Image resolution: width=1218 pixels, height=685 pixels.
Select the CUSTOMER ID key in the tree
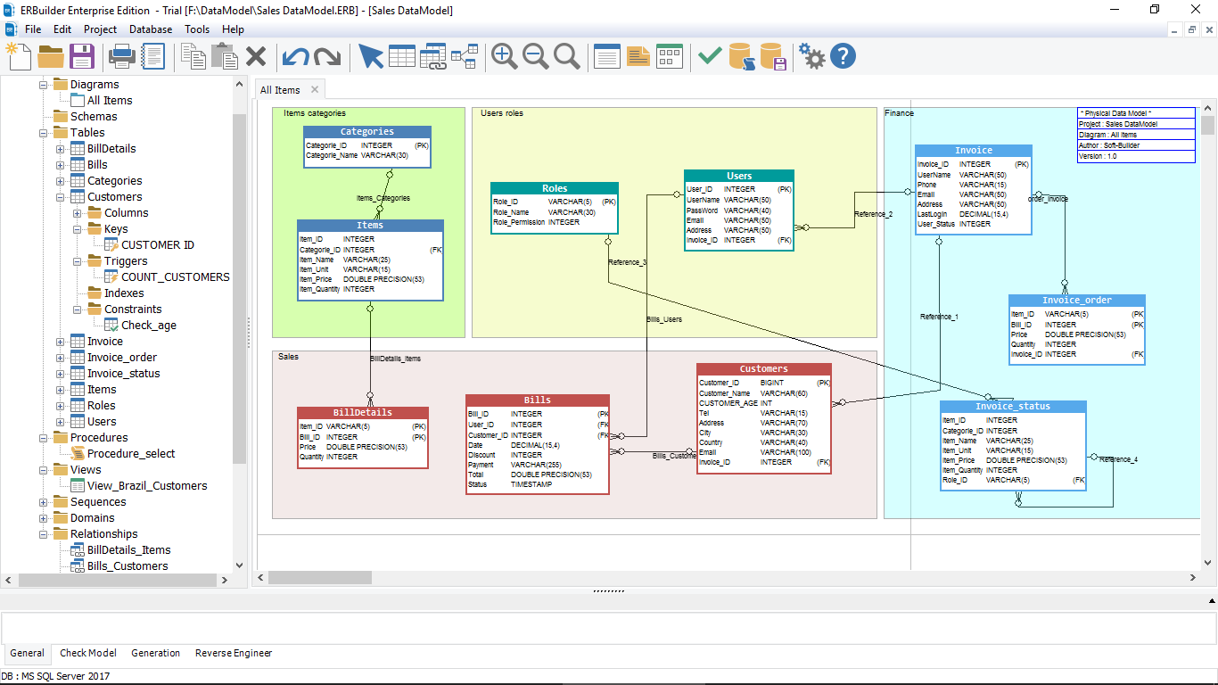pos(159,244)
